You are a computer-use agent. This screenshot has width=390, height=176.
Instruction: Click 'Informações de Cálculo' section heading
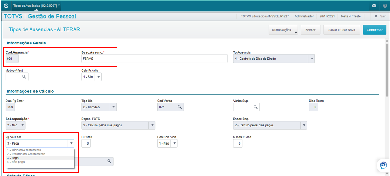(30, 91)
